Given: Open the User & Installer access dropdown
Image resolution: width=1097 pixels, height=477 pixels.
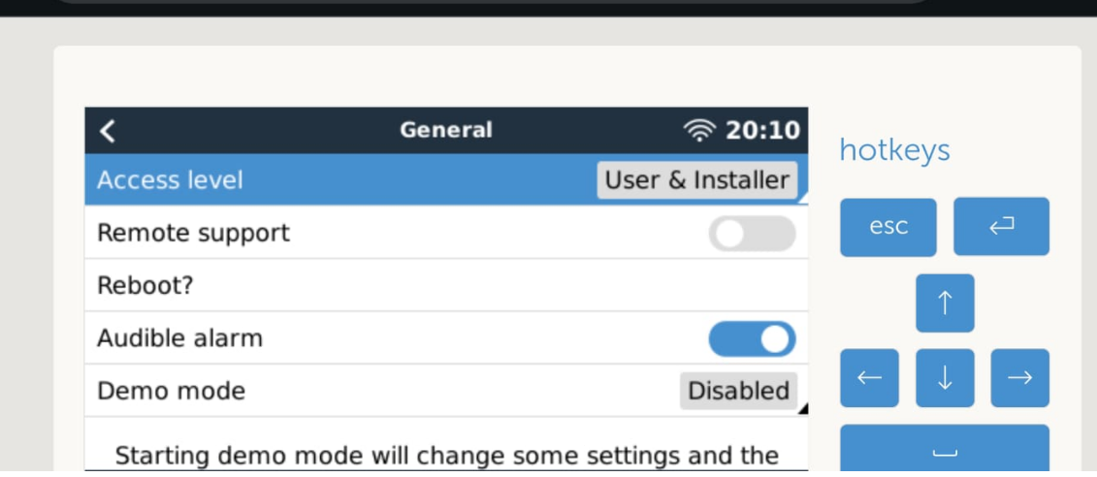Looking at the screenshot, I should (696, 180).
